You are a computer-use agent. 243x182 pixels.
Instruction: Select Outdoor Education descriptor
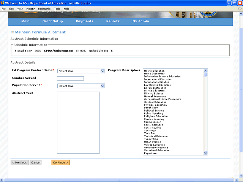[155, 102]
